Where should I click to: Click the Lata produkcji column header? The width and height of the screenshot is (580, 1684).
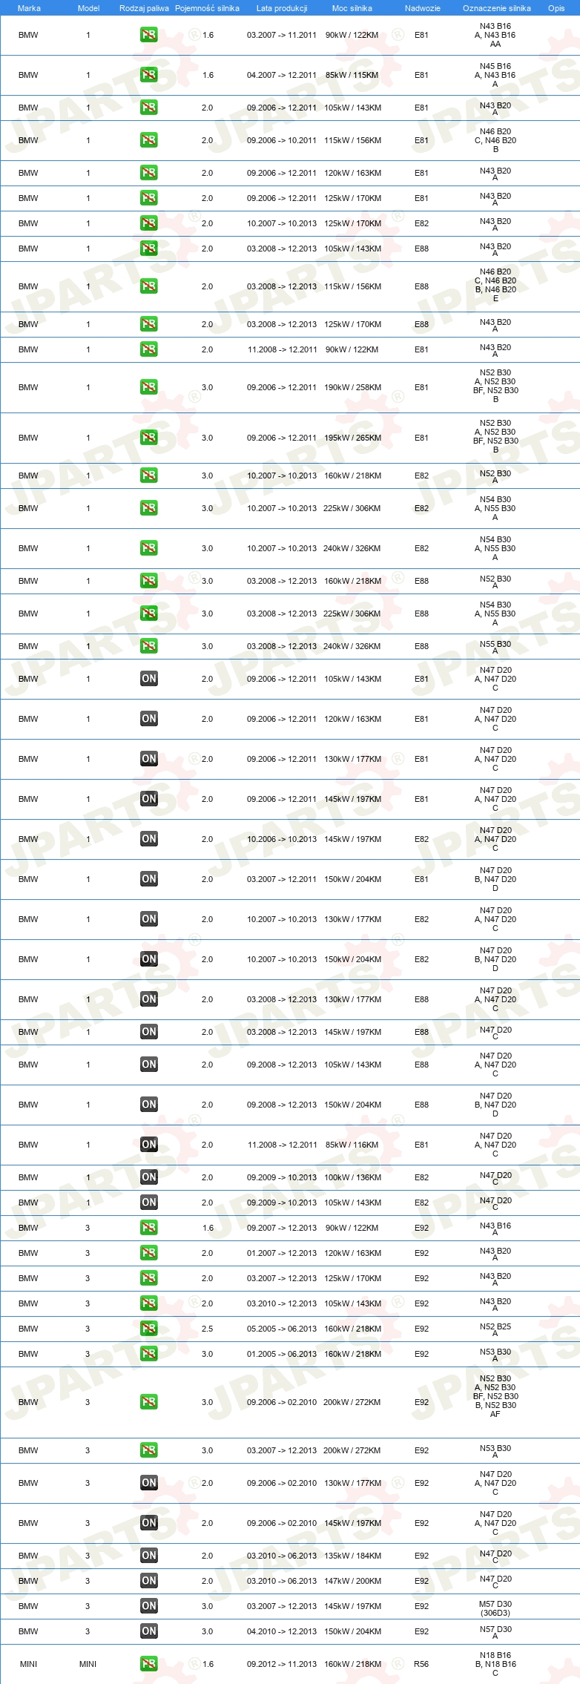click(282, 8)
